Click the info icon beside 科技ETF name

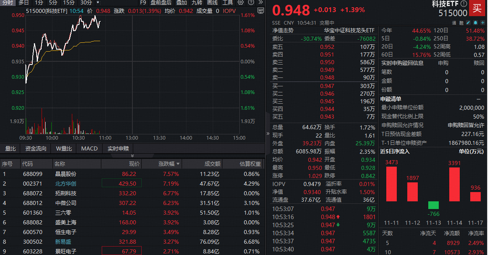464,4
